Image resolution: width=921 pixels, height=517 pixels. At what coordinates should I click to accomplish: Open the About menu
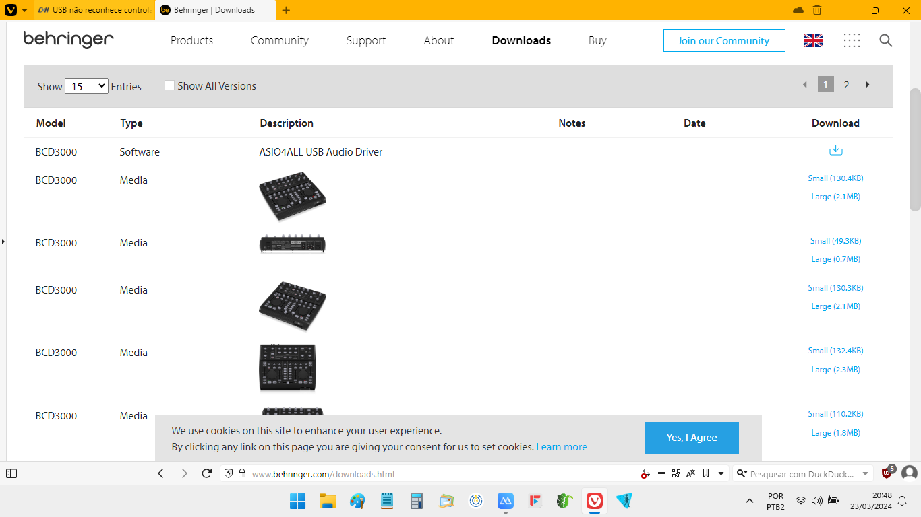point(439,40)
